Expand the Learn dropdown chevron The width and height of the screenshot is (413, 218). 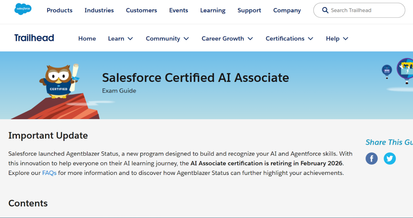[x=130, y=39]
